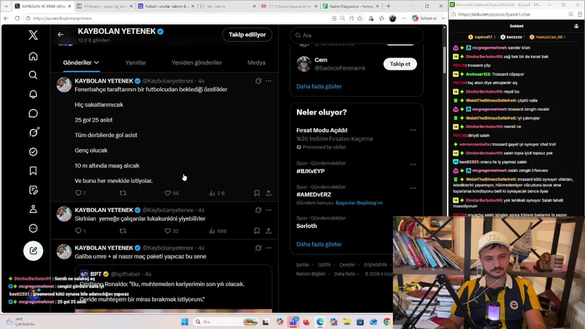This screenshot has width=585, height=329.
Task: Switch to Yeniden gönderiler tab
Action: [197, 63]
